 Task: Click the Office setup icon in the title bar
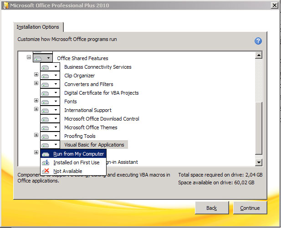pyautogui.click(x=5, y=5)
